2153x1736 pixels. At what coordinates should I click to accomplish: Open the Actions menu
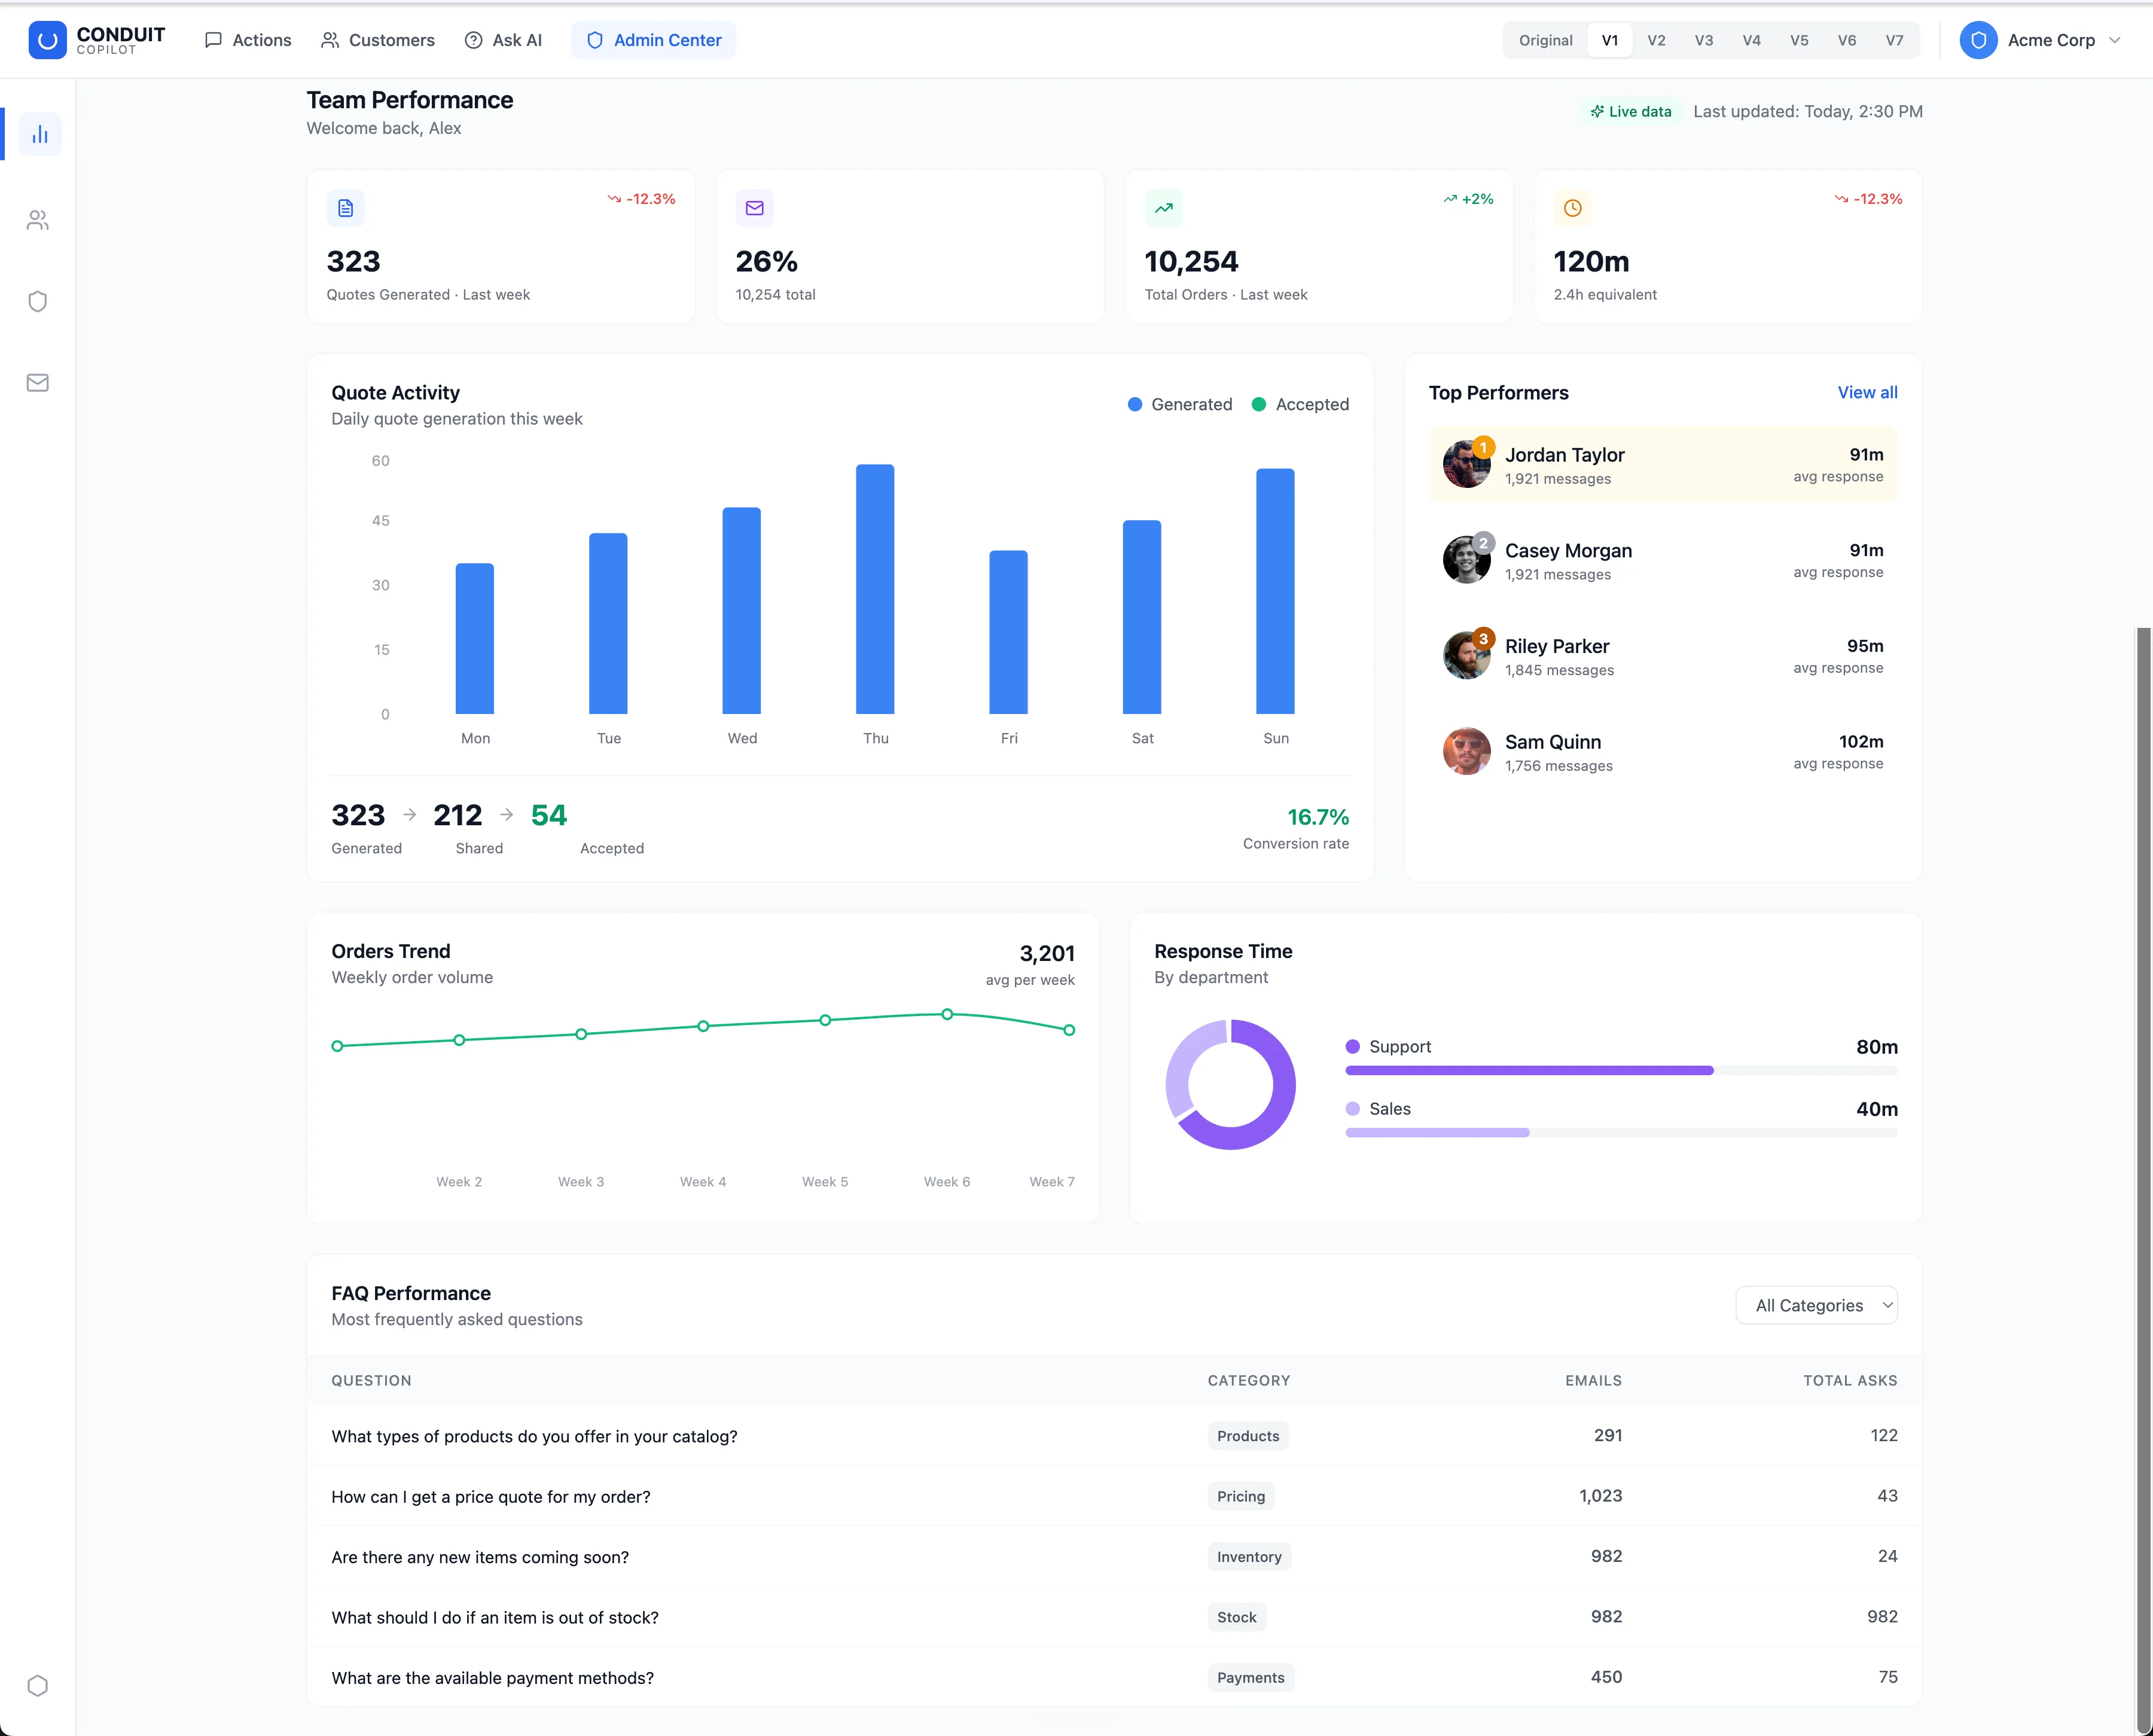[248, 40]
